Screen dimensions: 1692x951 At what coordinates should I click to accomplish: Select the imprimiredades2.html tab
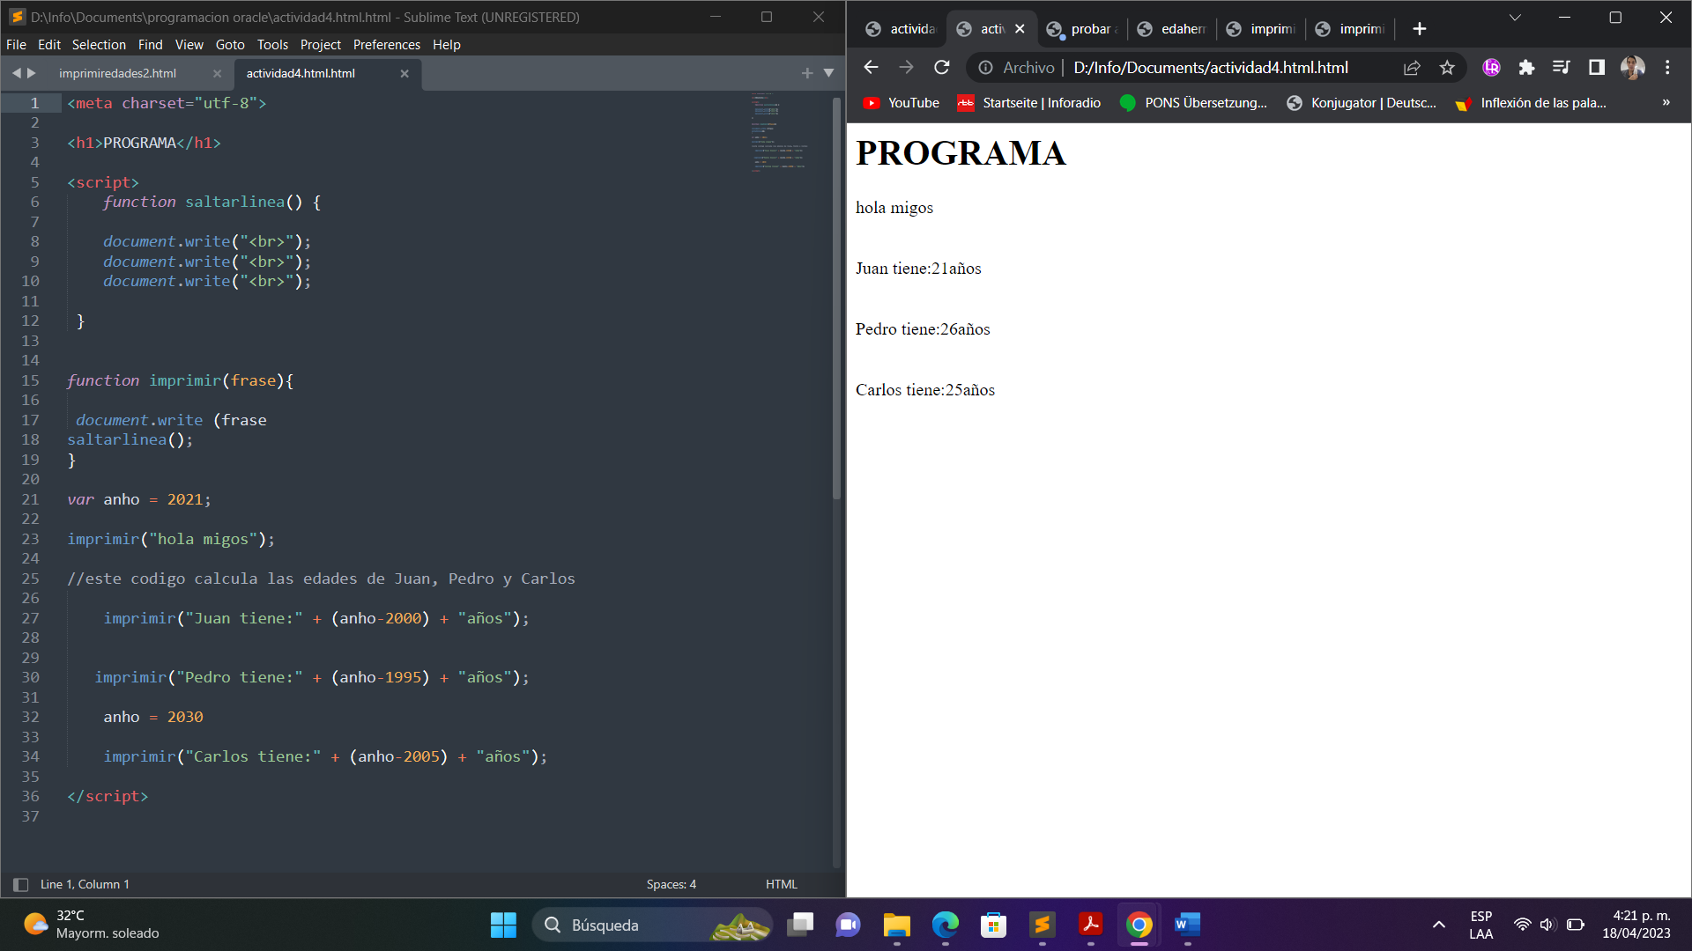[116, 72]
